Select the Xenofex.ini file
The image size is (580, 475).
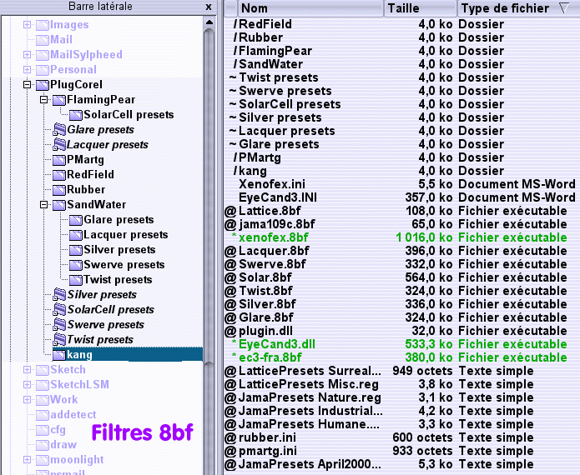(401, 184)
